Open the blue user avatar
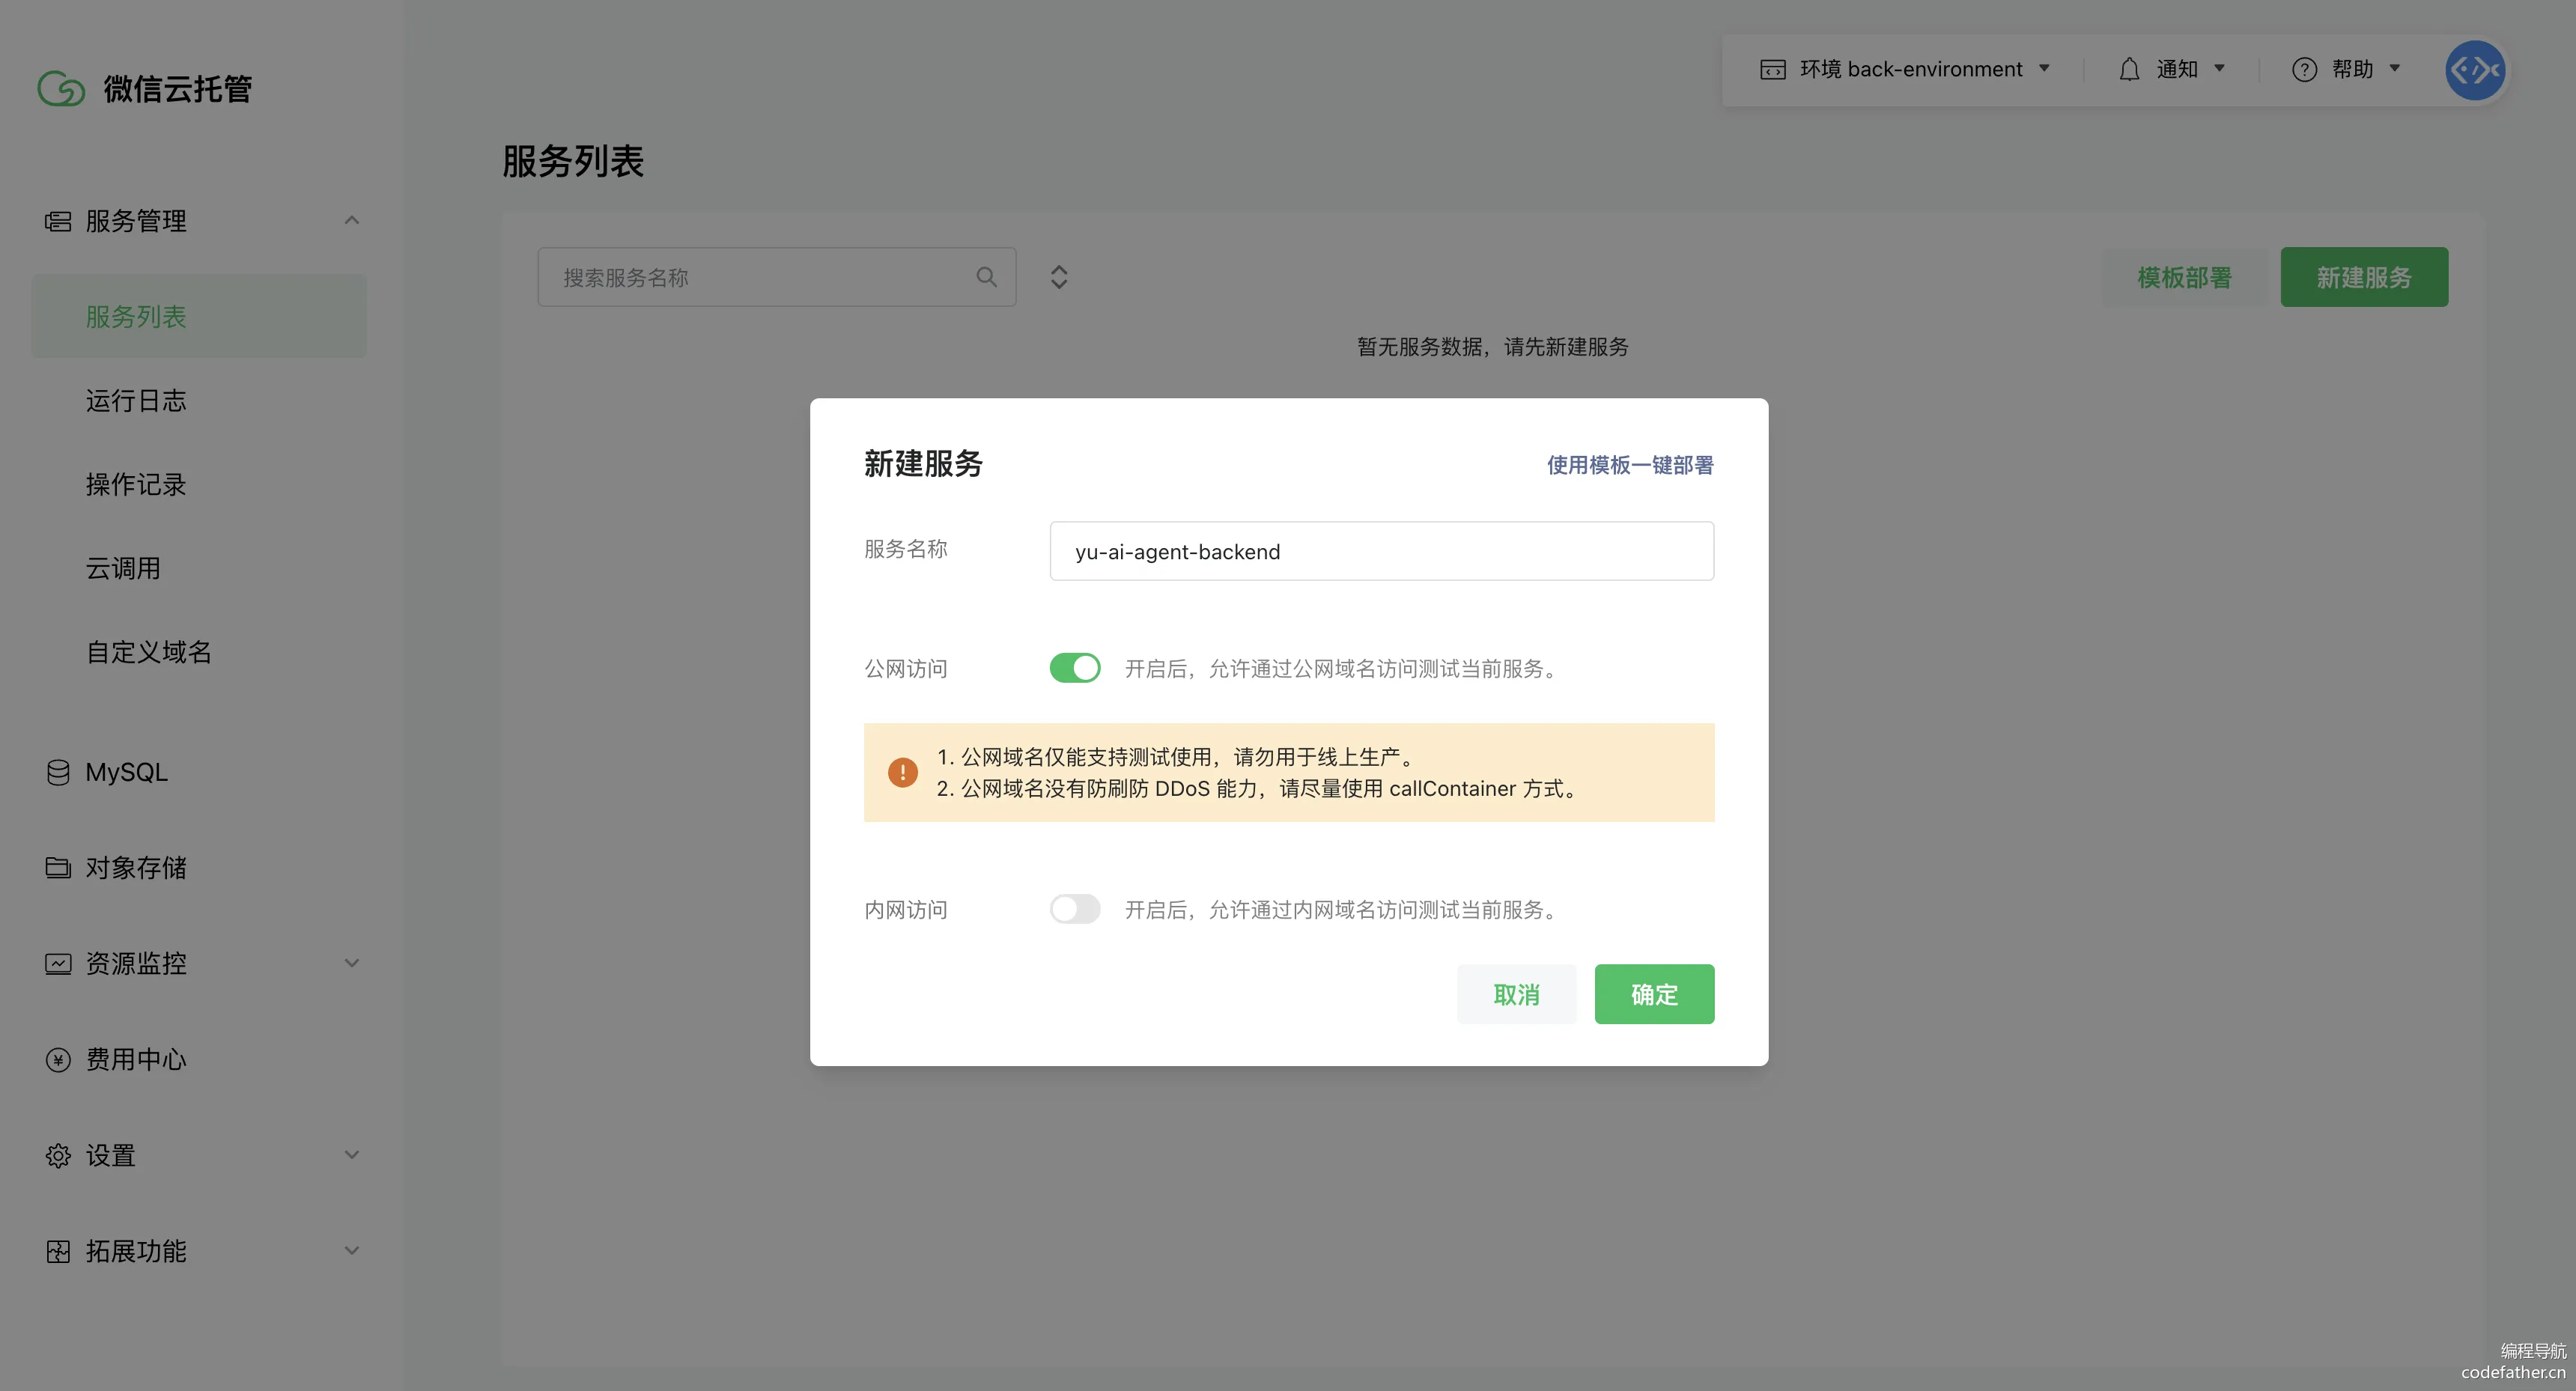Screen dimensions: 2576x1391 (x=2475, y=70)
